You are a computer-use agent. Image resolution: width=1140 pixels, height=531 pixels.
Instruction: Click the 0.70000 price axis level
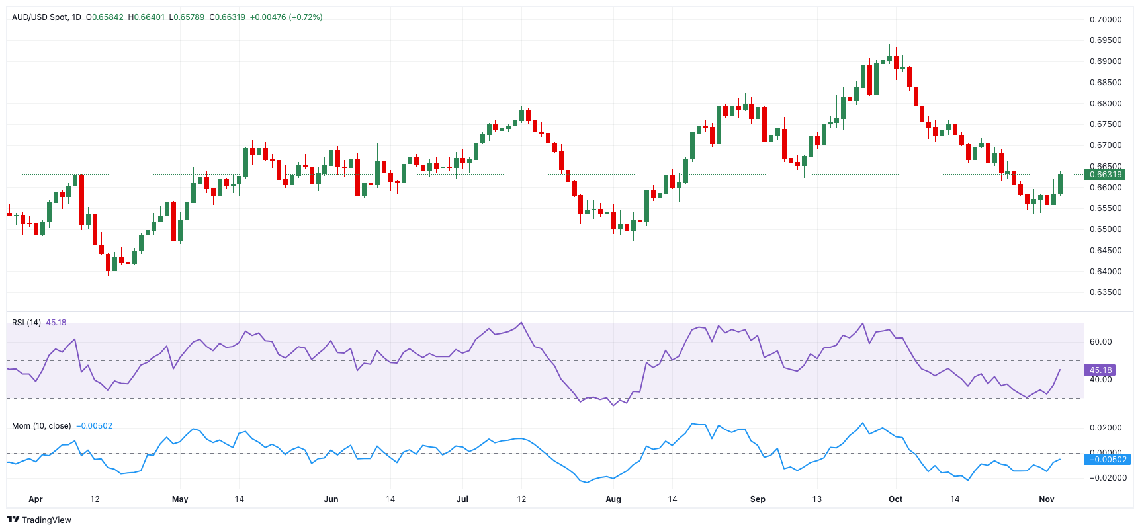tap(1106, 20)
